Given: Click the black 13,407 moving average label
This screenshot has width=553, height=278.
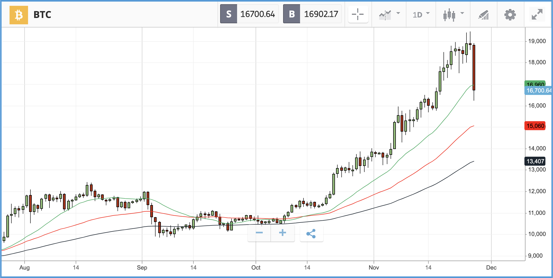Looking at the screenshot, I should click(535, 161).
